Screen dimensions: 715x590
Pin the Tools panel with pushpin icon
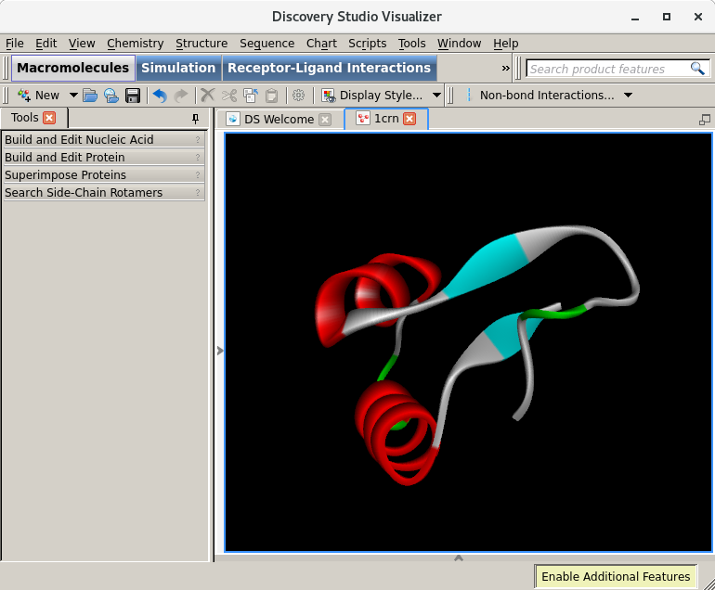pyautogui.click(x=195, y=119)
